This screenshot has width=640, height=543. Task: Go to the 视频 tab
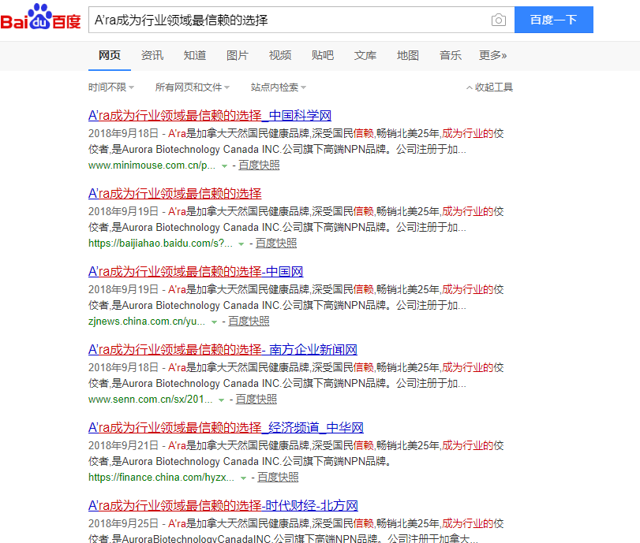pyautogui.click(x=280, y=55)
